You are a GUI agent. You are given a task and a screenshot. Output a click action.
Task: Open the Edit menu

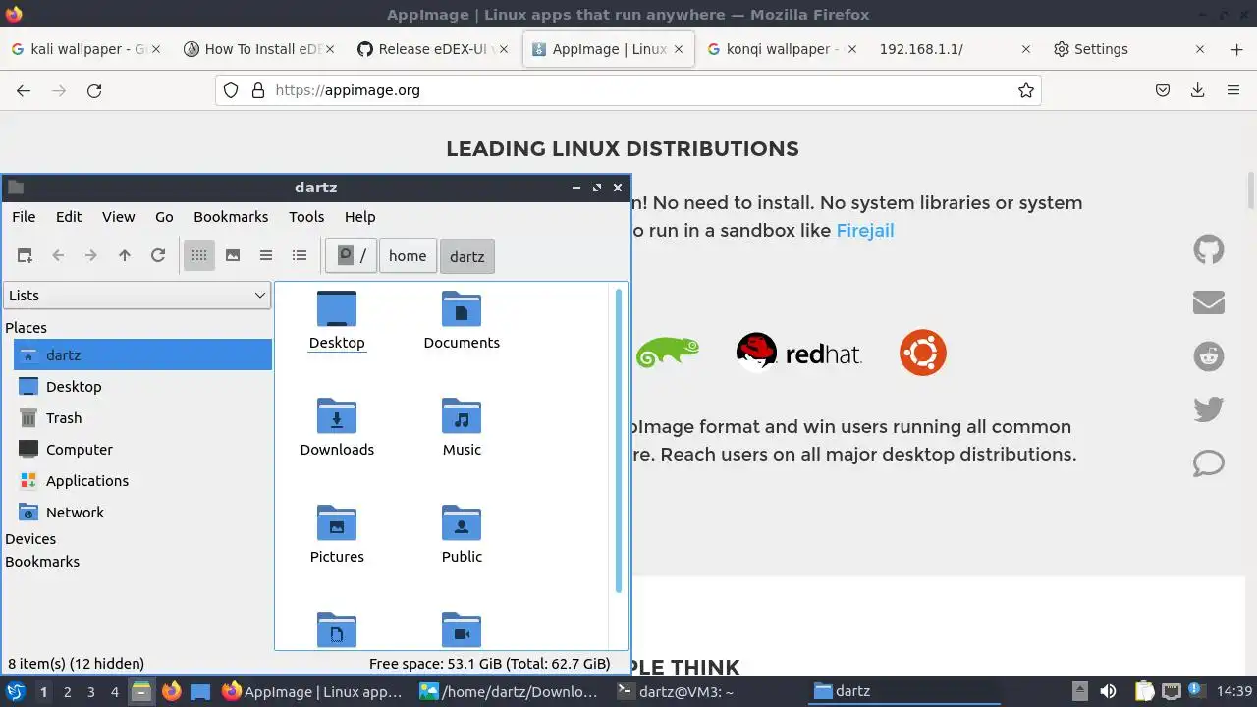click(x=69, y=217)
